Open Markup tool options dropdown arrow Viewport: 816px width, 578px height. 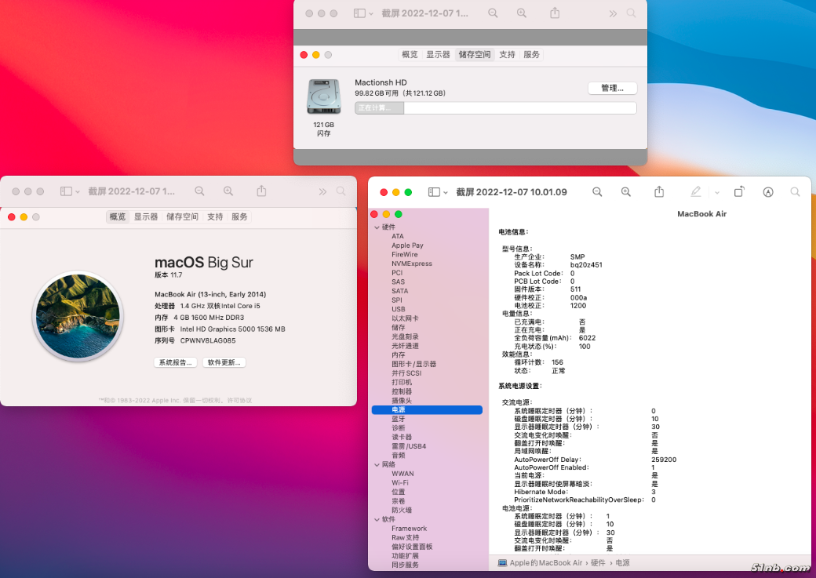(x=717, y=192)
